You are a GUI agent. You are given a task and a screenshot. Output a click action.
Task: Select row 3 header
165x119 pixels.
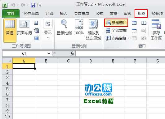[x=7, y=77]
